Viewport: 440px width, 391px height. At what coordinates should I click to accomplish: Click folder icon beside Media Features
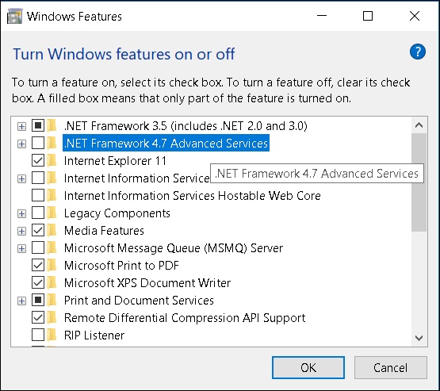pos(52,231)
